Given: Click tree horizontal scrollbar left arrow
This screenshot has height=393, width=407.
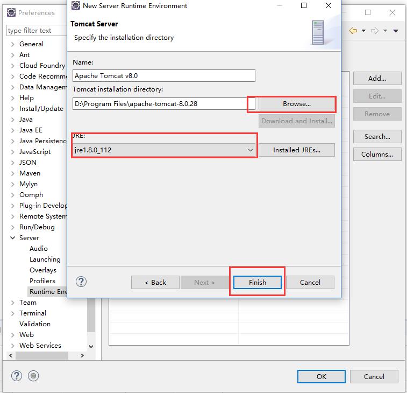Looking at the screenshot, I should (11, 355).
